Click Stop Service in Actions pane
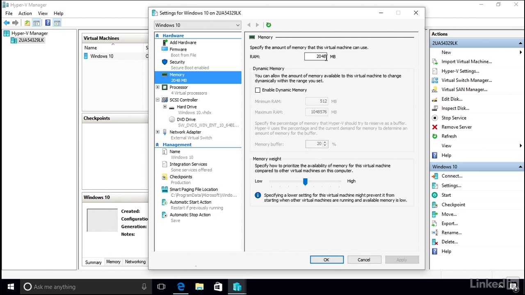Image resolution: width=525 pixels, height=295 pixels. (x=454, y=118)
